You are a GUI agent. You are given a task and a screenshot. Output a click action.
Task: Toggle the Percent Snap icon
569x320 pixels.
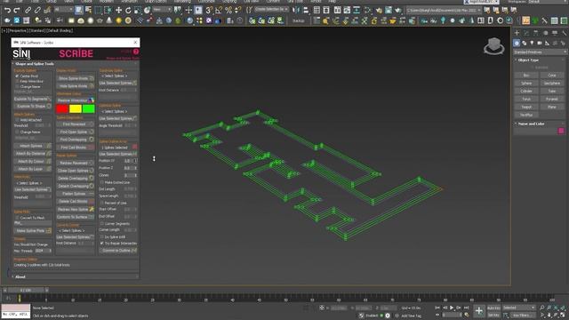228,10
